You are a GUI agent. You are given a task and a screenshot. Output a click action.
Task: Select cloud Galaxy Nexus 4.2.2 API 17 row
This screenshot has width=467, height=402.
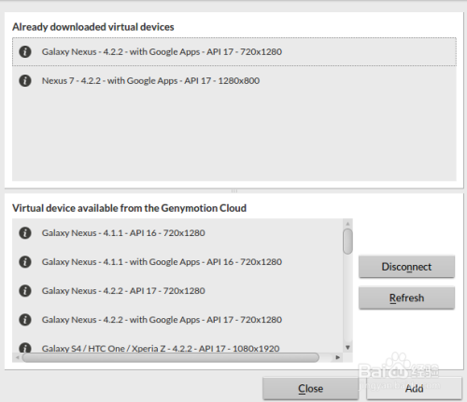point(177,291)
